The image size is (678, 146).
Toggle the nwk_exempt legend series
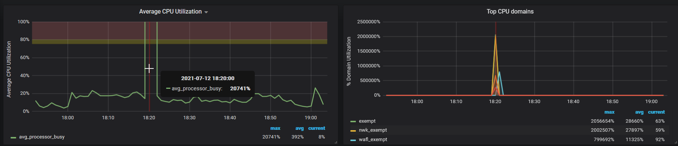pyautogui.click(x=373, y=130)
